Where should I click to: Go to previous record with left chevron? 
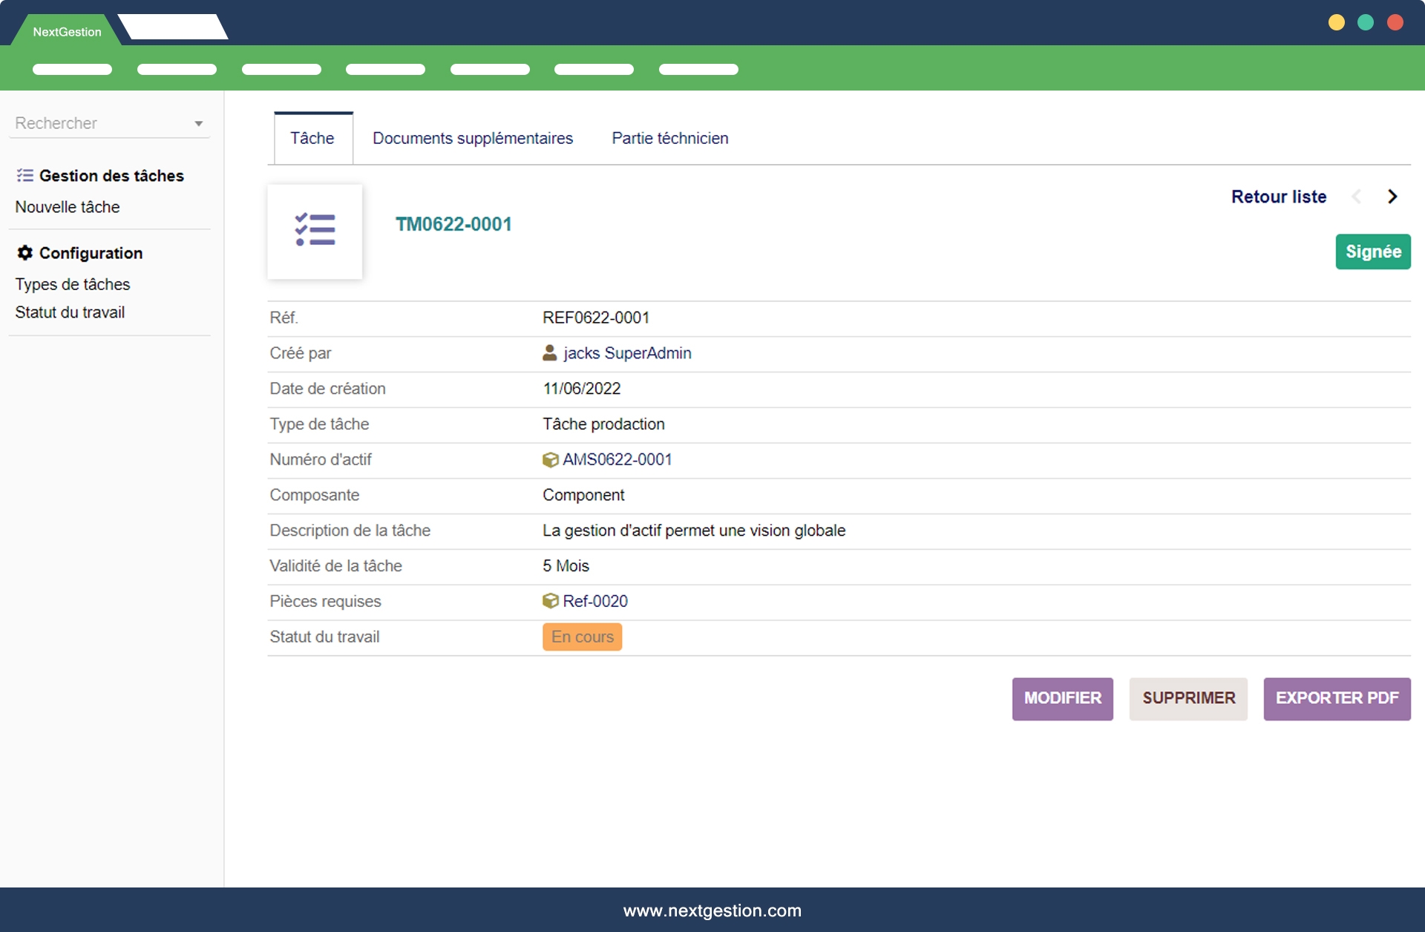[1357, 197]
